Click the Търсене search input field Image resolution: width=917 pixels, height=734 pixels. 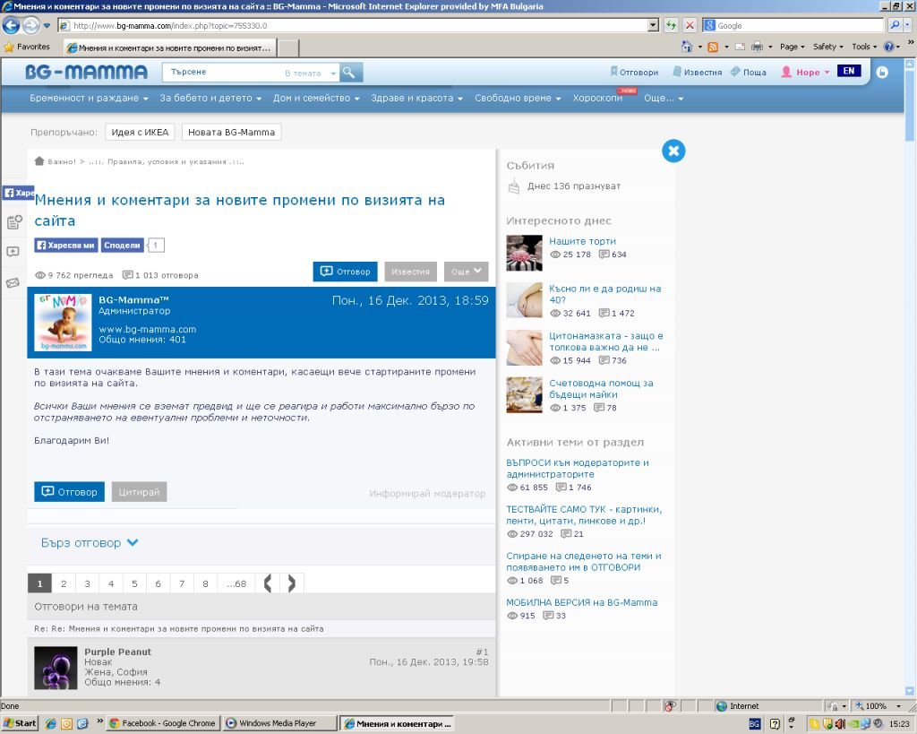click(219, 73)
